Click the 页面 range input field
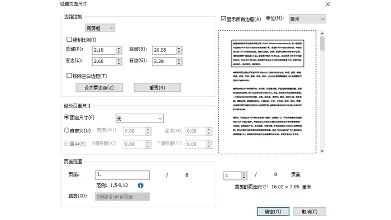This screenshot has width=391, height=220. click(122, 175)
